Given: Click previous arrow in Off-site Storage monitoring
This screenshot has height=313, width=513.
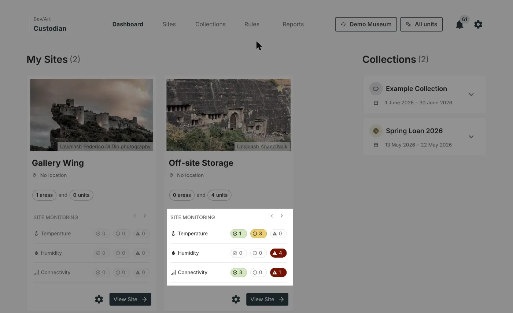Looking at the screenshot, I should pyautogui.click(x=272, y=216).
